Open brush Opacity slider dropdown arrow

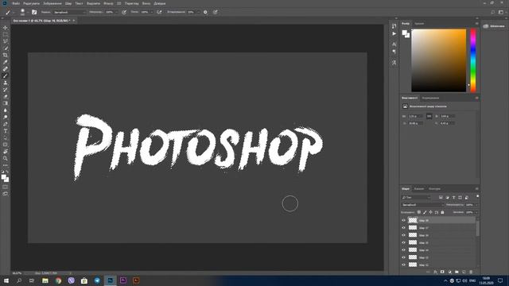pos(116,12)
